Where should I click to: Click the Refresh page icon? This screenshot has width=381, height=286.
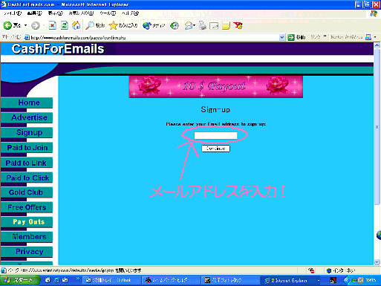pos(65,25)
